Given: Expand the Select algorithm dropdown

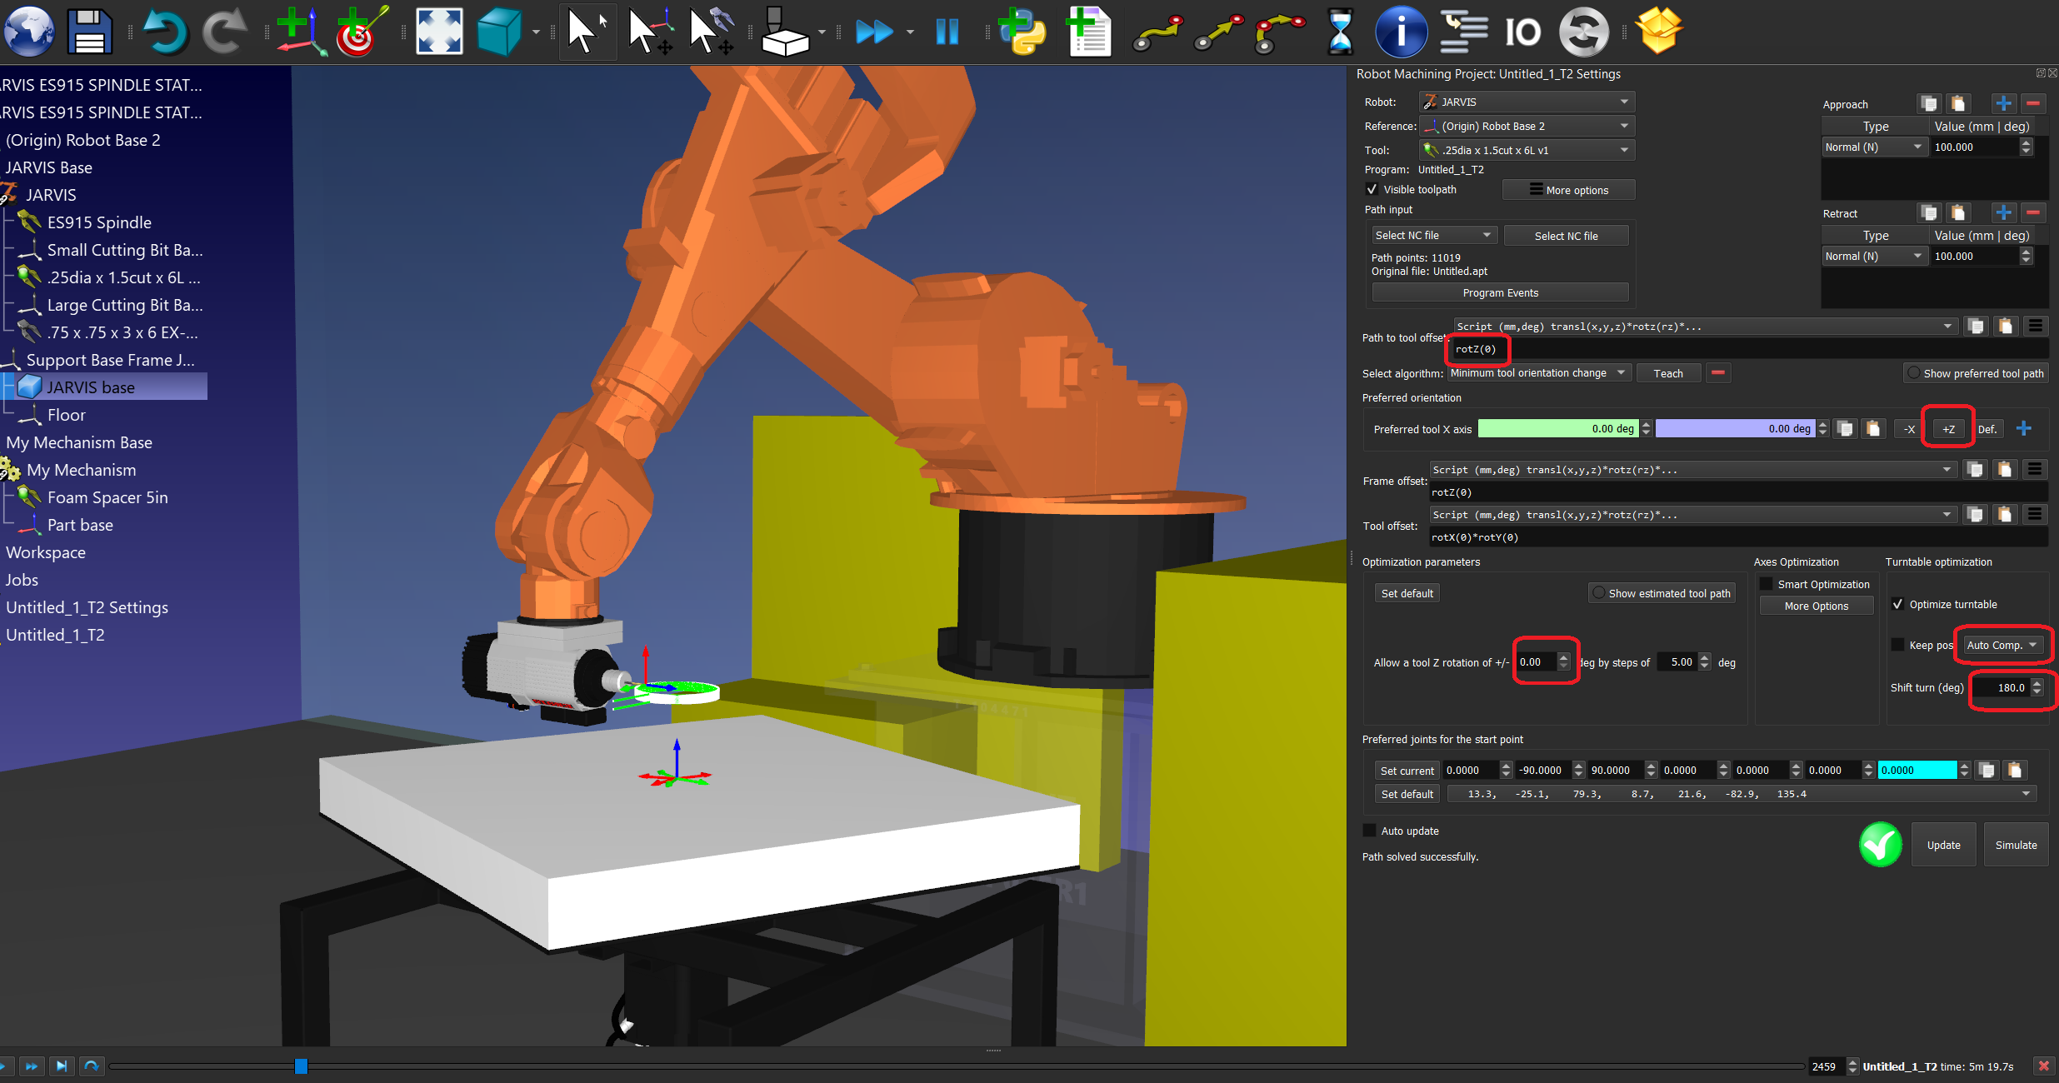Looking at the screenshot, I should 1538,373.
